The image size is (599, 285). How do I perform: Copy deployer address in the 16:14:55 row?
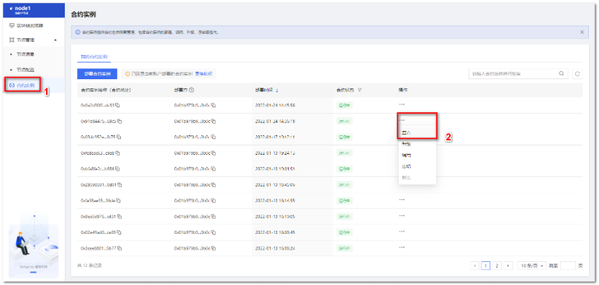point(214,200)
